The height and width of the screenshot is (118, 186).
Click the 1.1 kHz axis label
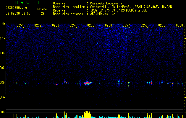coord(2,38)
